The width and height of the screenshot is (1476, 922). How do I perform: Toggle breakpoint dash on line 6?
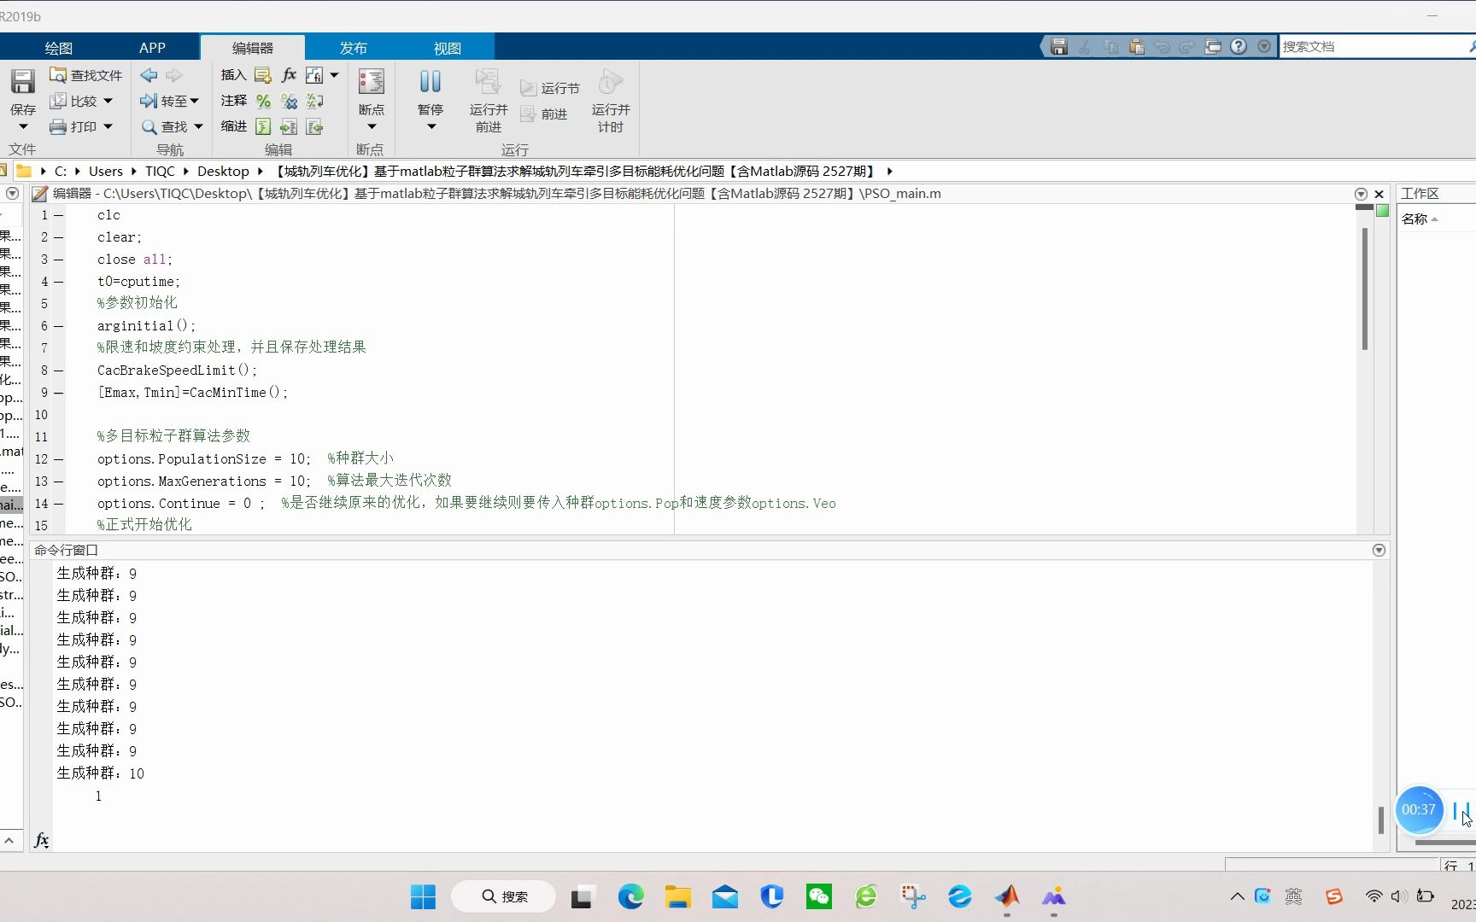click(59, 326)
